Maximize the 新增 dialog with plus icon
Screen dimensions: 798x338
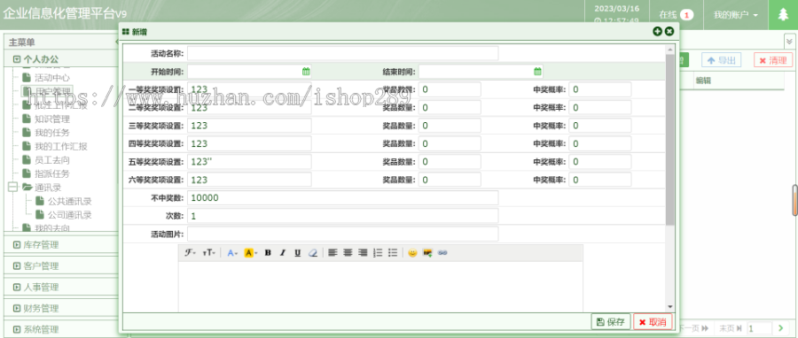658,32
